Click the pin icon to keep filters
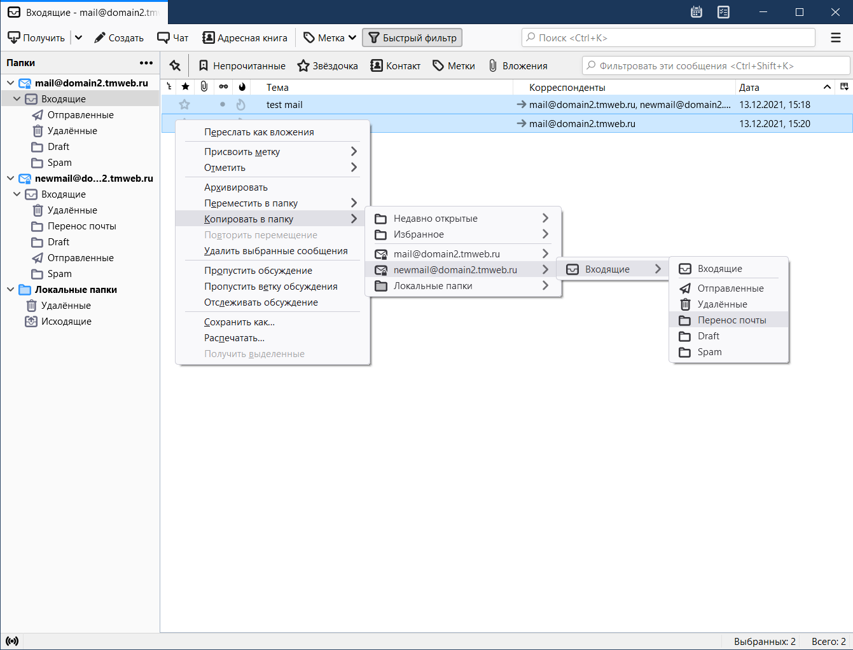The image size is (853, 650). tap(175, 65)
